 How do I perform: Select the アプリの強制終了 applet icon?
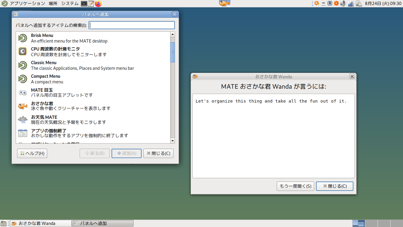click(x=23, y=133)
